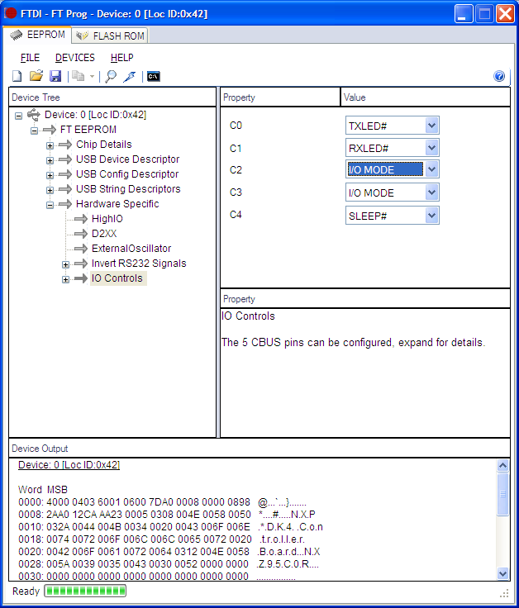Click the USB icon beside Device: 0
519x608 pixels.
point(33,115)
